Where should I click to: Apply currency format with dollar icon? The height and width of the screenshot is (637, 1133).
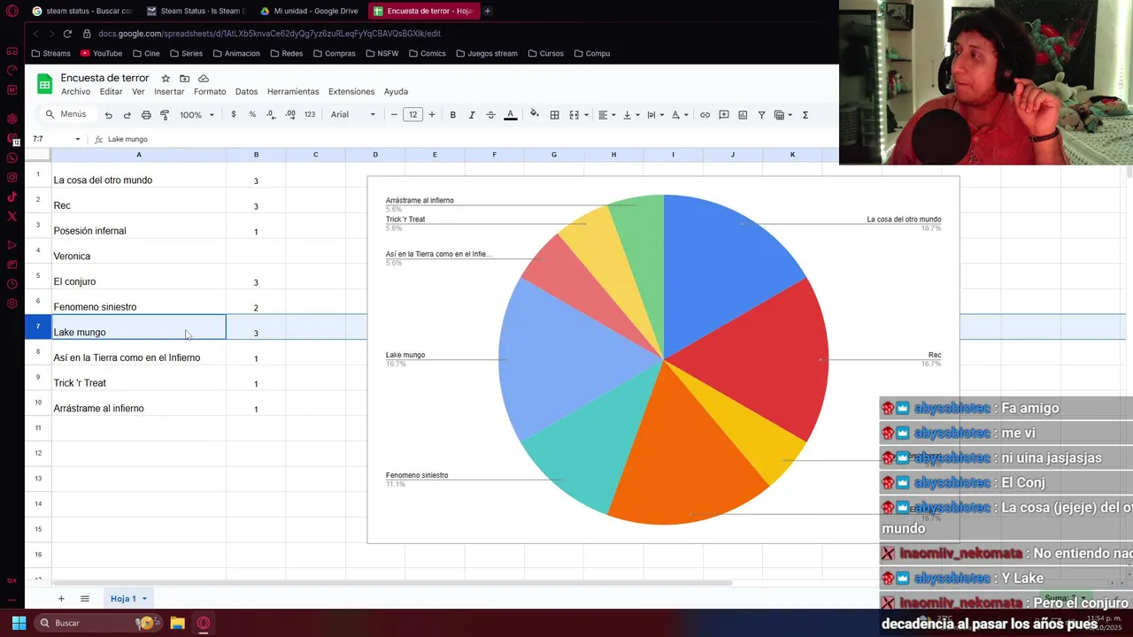click(234, 115)
